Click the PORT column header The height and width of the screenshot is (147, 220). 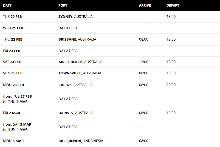63,5
